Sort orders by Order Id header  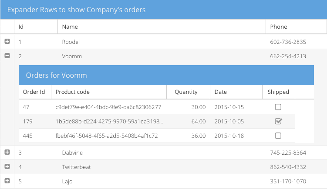35,92
